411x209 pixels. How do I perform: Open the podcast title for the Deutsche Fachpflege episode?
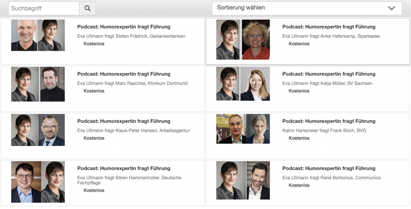point(124,168)
